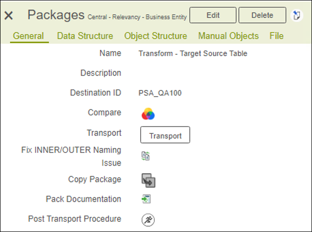Click the Transport button
The height and width of the screenshot is (232, 312).
pyautogui.click(x=165, y=135)
